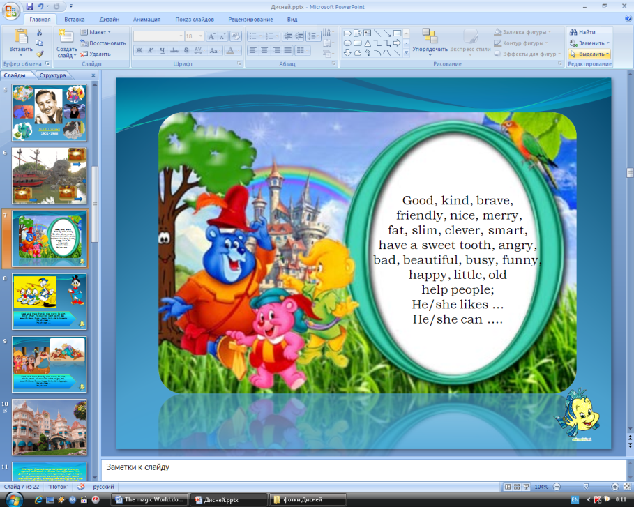634x507 pixels.
Task: Fit slide to current window
Action: point(627,487)
